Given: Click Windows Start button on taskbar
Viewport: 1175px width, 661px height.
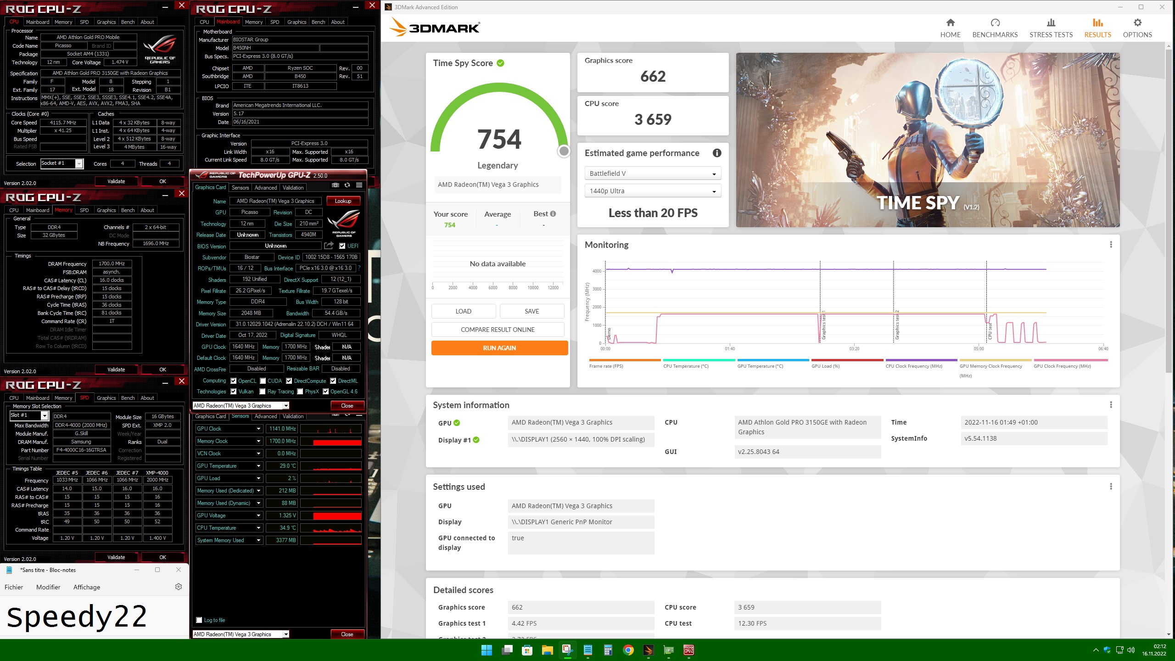Looking at the screenshot, I should point(487,650).
